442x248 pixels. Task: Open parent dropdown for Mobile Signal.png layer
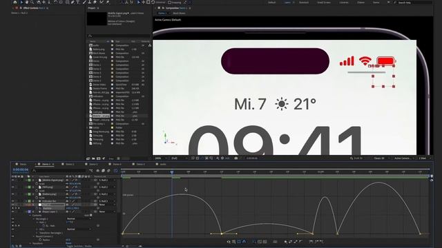(107, 180)
